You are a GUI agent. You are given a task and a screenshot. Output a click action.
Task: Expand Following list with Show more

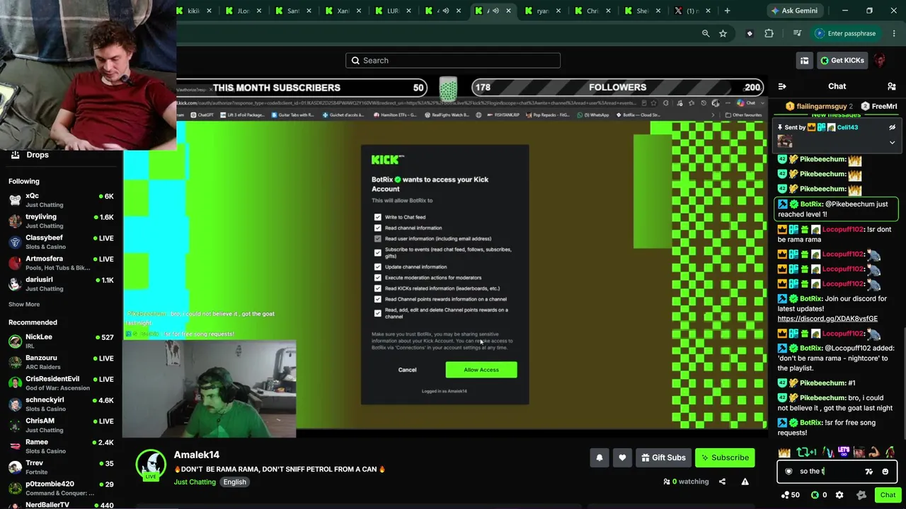click(24, 304)
